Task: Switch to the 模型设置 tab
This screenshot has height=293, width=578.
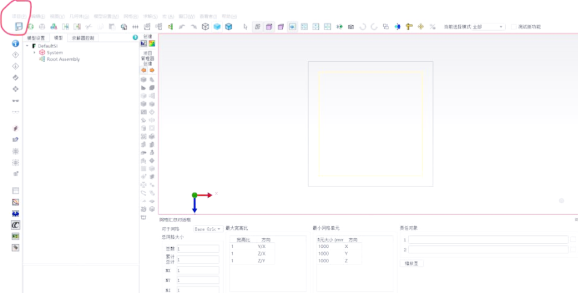Action: coord(36,37)
